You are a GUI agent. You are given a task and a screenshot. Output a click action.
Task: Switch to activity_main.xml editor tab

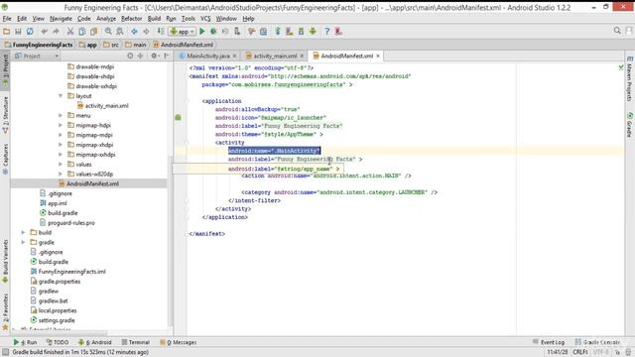(x=275, y=56)
